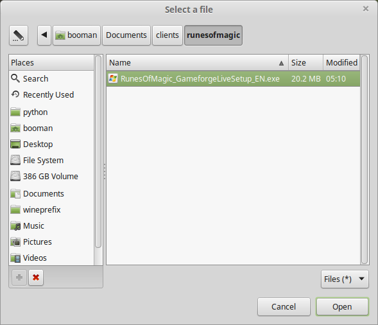The height and width of the screenshot is (325, 378).
Task: Go to the clients path segment
Action: click(168, 35)
